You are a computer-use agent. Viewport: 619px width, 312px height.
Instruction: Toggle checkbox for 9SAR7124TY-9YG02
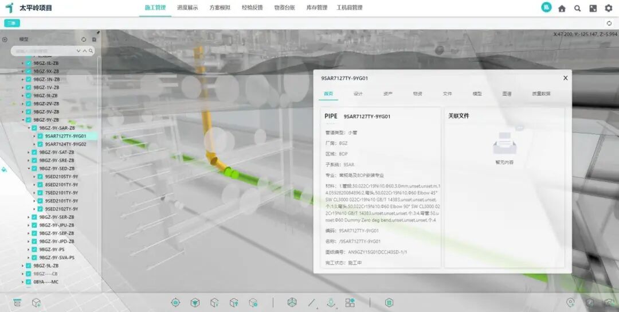coord(40,145)
